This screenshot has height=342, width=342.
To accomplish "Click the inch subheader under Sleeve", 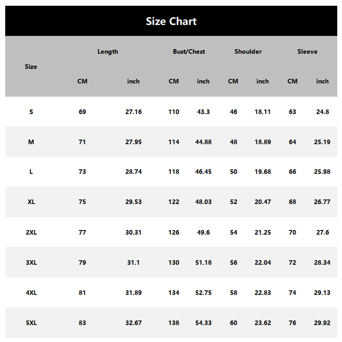I will click(x=322, y=81).
